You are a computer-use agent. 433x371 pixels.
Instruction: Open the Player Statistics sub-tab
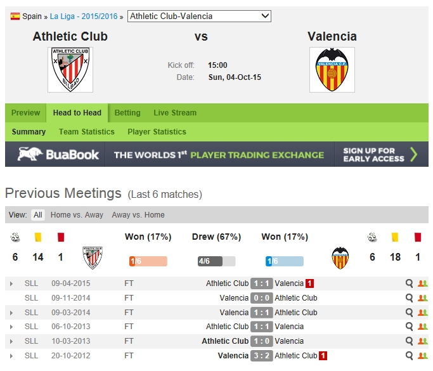pos(157,132)
